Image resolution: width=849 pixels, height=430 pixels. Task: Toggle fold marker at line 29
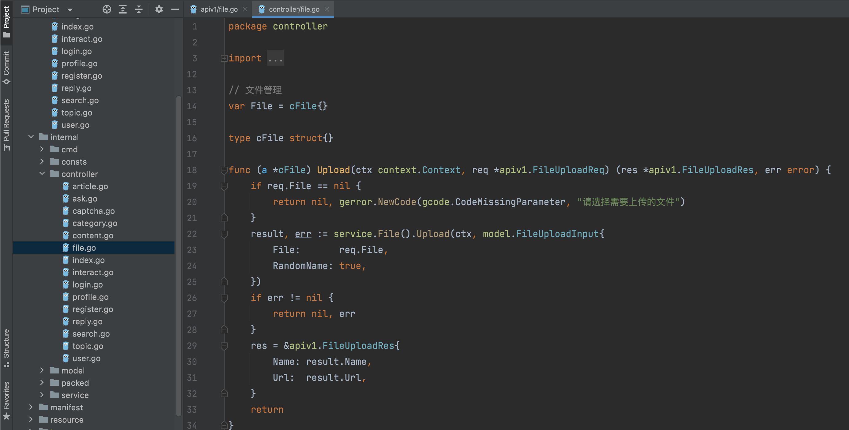(x=224, y=346)
